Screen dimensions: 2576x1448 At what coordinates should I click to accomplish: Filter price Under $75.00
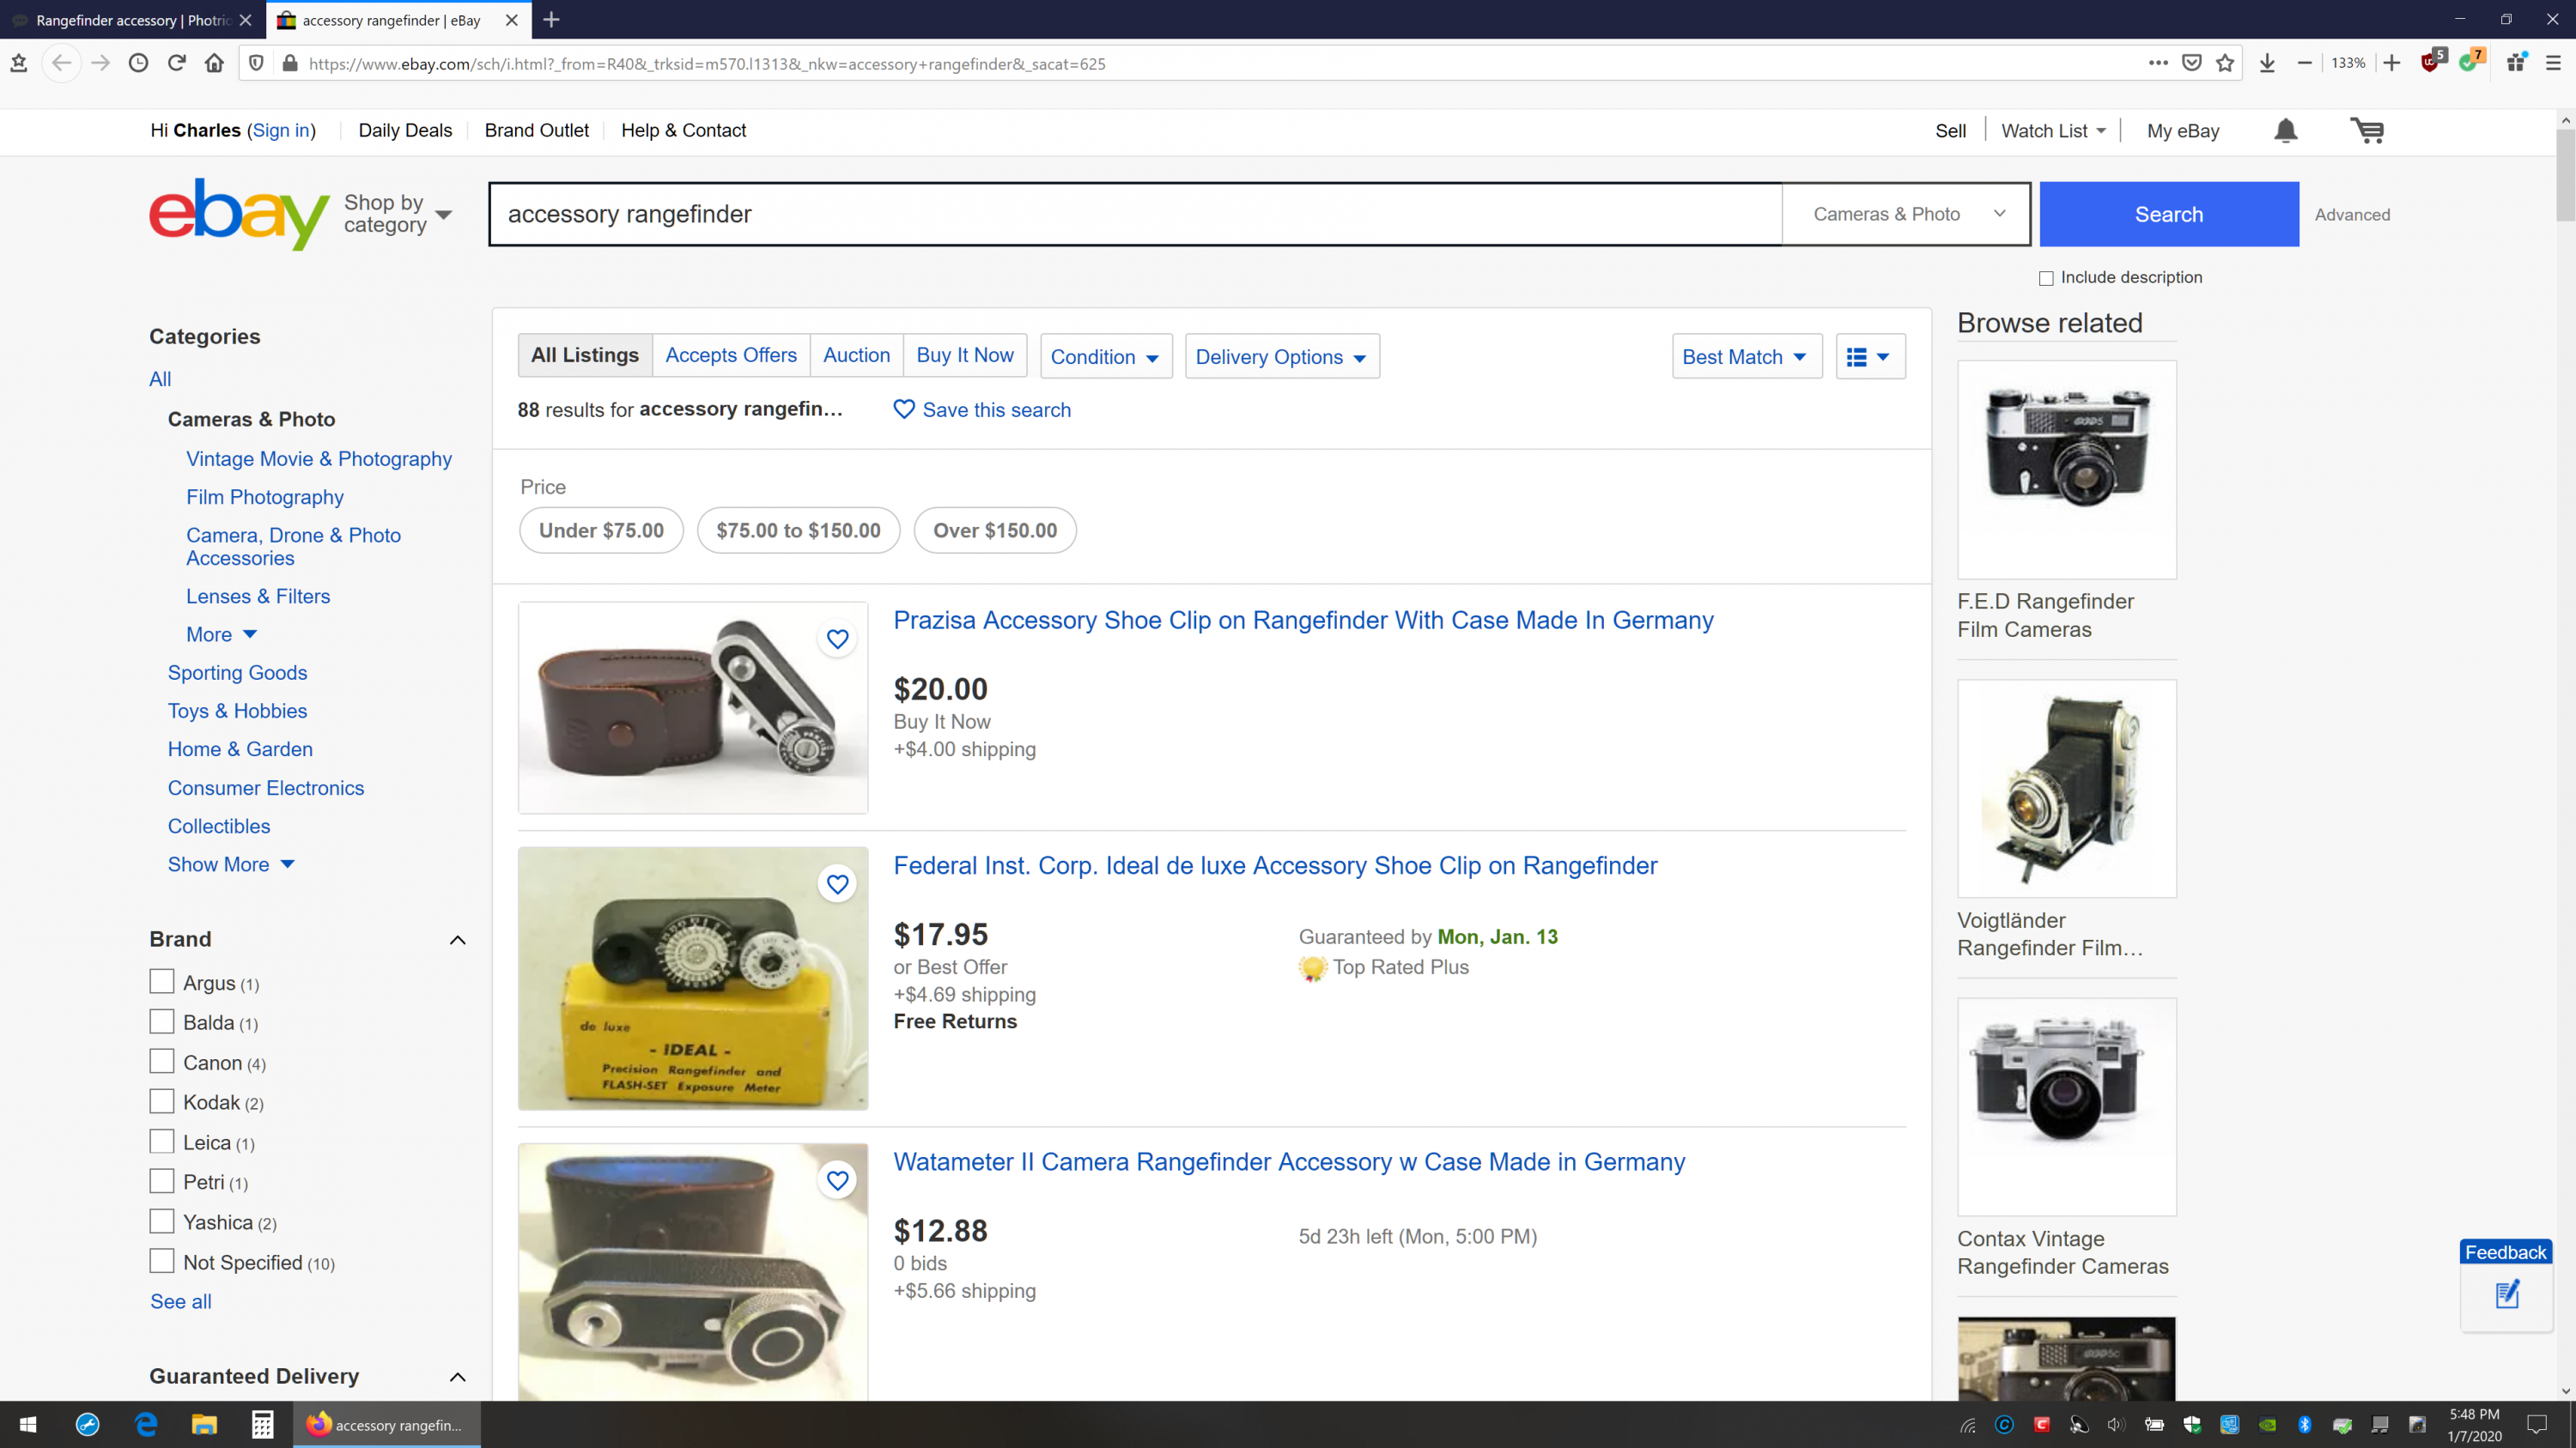[x=601, y=530]
